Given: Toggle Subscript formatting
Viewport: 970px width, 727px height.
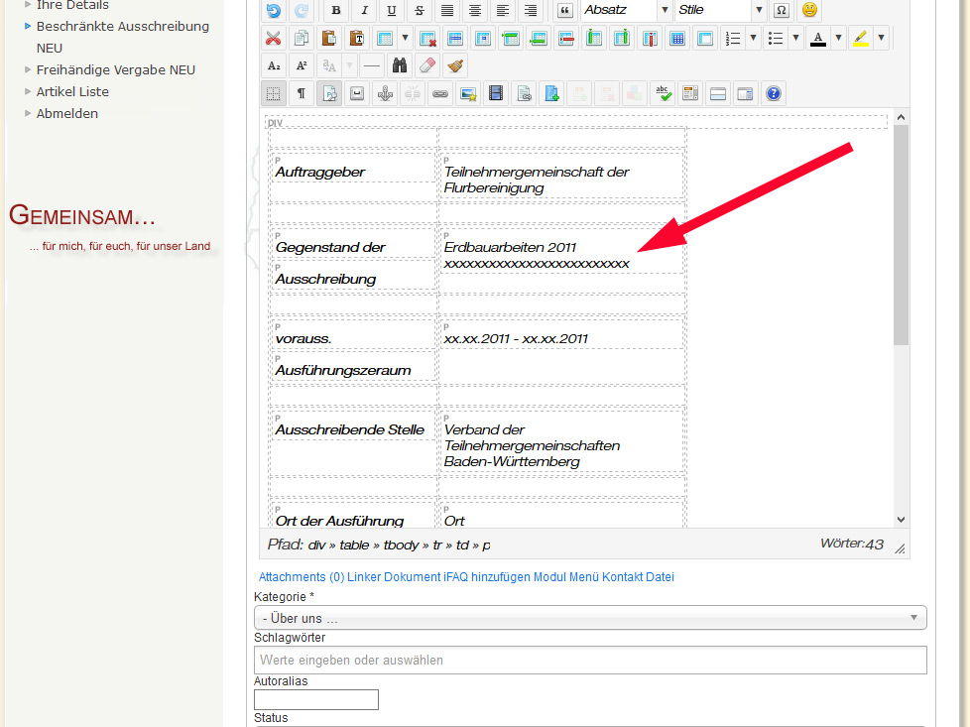Looking at the screenshot, I should pos(274,65).
